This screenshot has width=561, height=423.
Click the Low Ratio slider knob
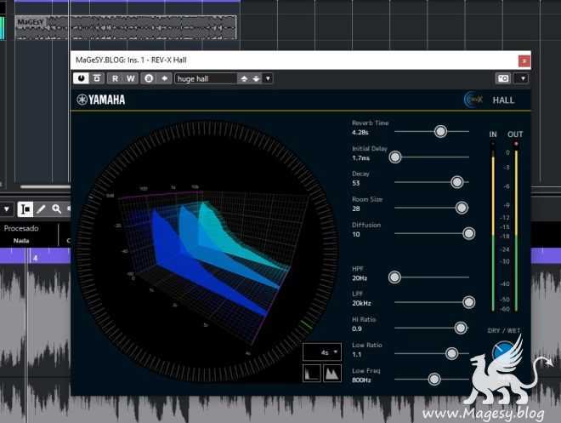(451, 353)
